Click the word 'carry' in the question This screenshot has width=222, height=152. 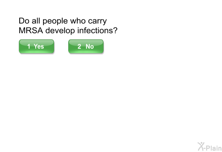click(x=97, y=22)
